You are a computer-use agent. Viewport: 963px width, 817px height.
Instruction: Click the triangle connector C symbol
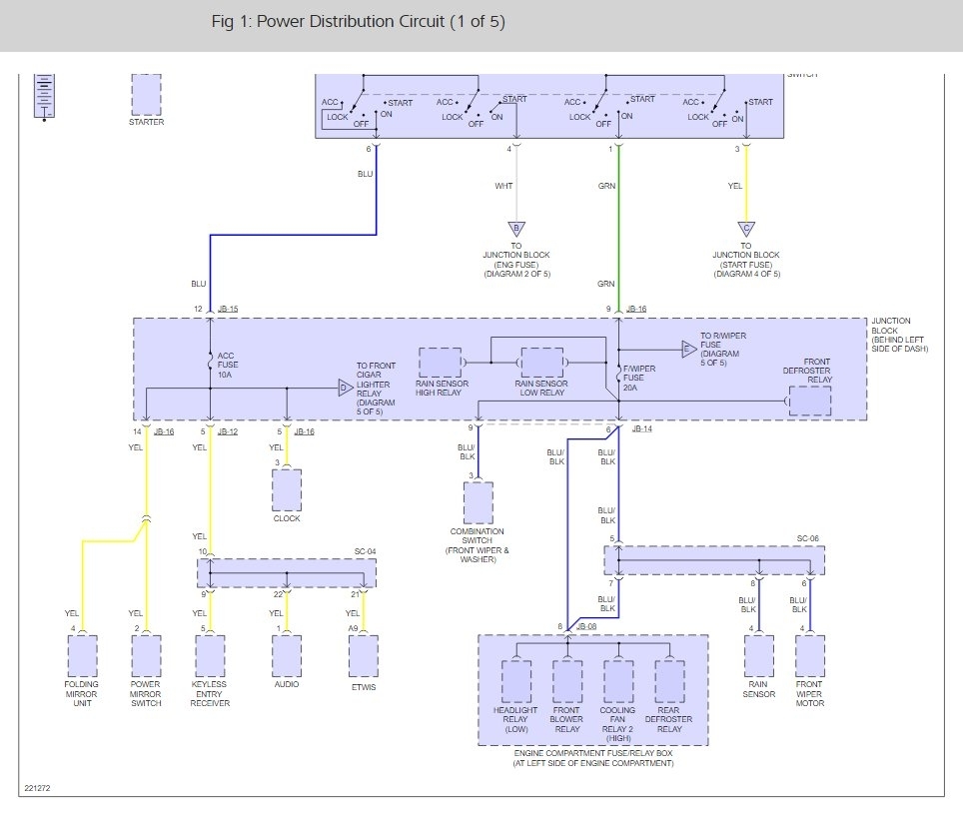[746, 230]
